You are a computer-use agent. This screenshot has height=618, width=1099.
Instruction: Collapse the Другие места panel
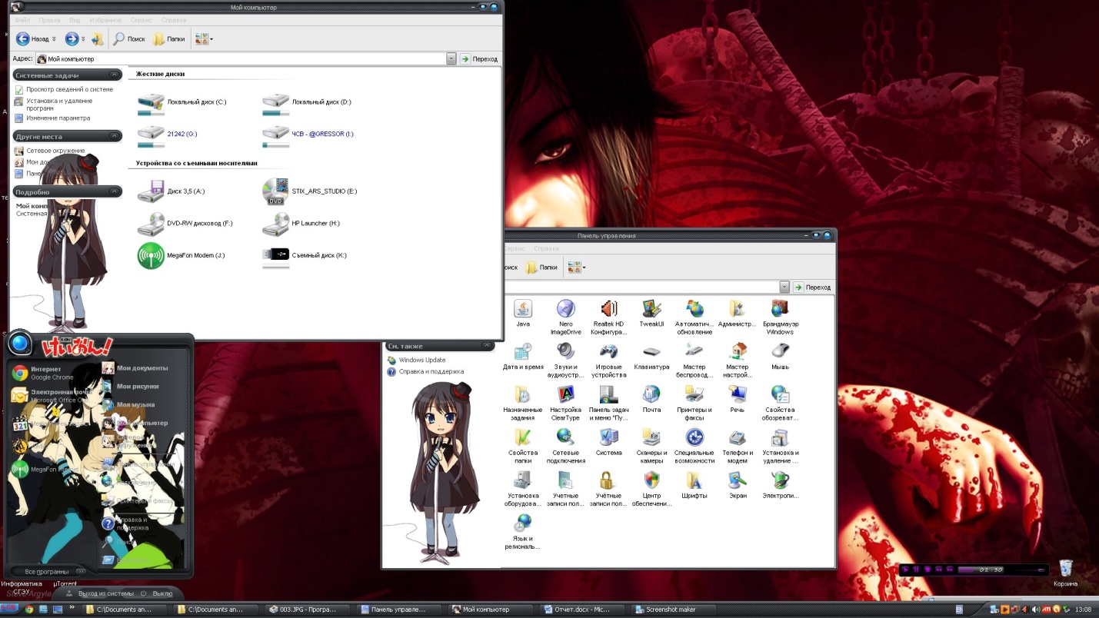[115, 136]
